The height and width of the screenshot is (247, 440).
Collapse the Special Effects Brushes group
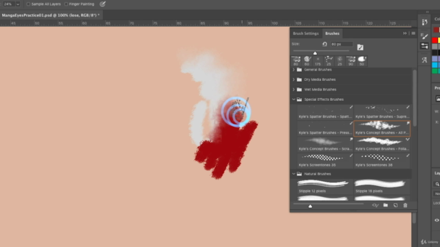click(294, 99)
